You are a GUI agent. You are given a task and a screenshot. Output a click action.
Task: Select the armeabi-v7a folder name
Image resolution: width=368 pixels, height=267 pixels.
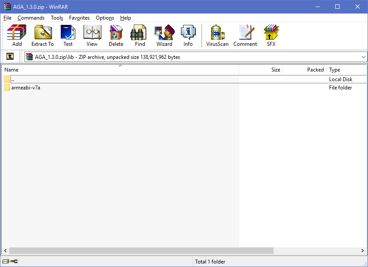point(26,88)
